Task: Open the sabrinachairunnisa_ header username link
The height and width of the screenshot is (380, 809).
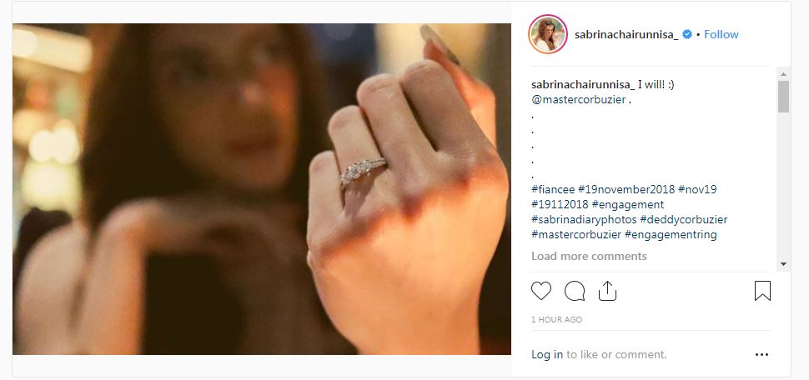Action: [x=626, y=34]
